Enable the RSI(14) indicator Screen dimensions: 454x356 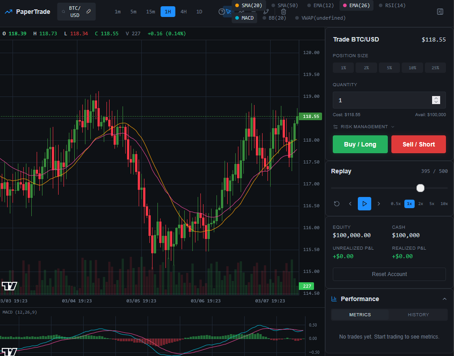click(392, 5)
